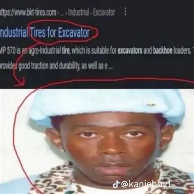Select the Excavator breadcrumb in the result path
This screenshot has width=194, height=194.
[104, 13]
